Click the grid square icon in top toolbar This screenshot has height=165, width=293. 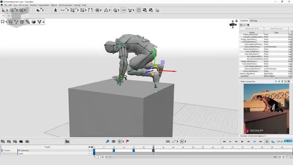[139, 10]
